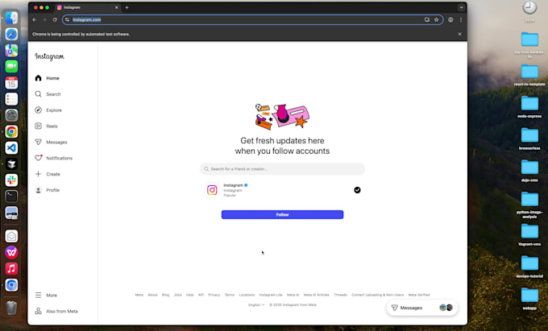Go to Home in Instagram sidebar

48,78
